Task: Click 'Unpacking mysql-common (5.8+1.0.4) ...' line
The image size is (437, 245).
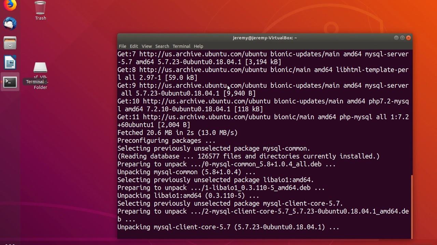Action: 186,172
